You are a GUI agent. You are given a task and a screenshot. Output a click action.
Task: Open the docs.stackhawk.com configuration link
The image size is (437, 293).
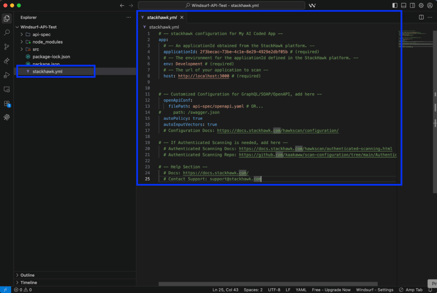point(278,131)
